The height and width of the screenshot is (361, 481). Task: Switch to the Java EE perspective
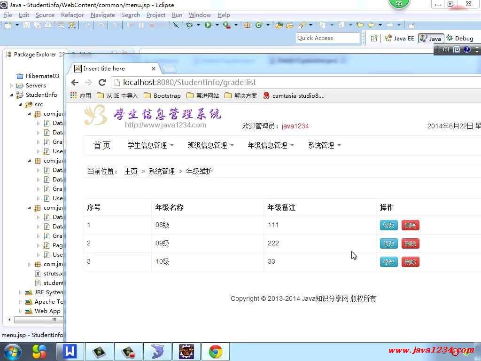tap(399, 39)
